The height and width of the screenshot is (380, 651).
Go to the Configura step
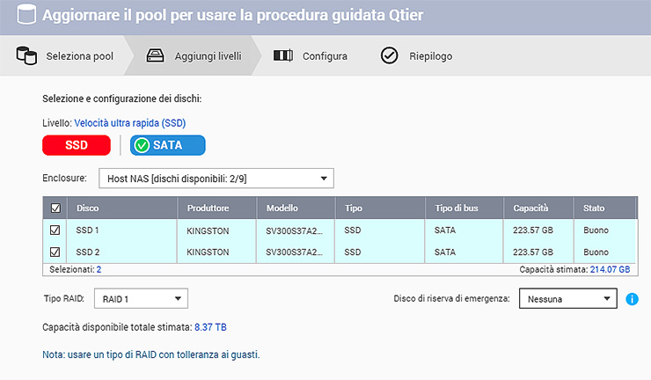(325, 56)
